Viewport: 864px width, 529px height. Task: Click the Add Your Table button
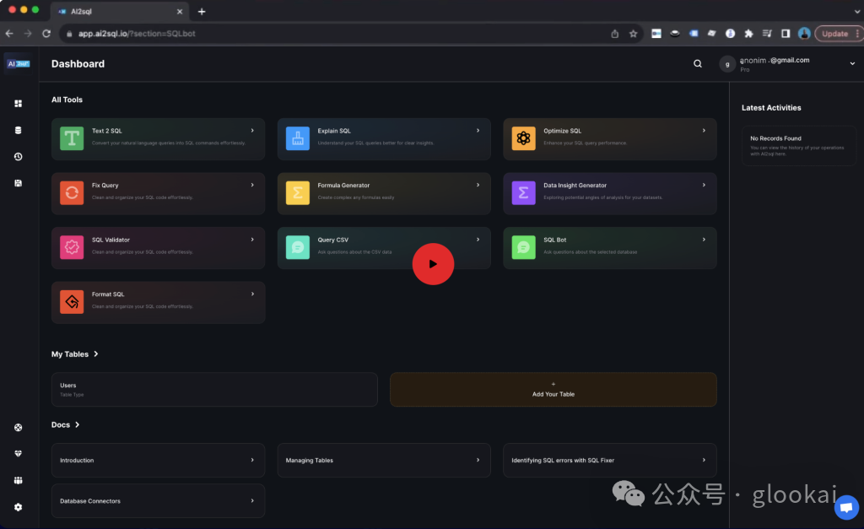pos(553,390)
